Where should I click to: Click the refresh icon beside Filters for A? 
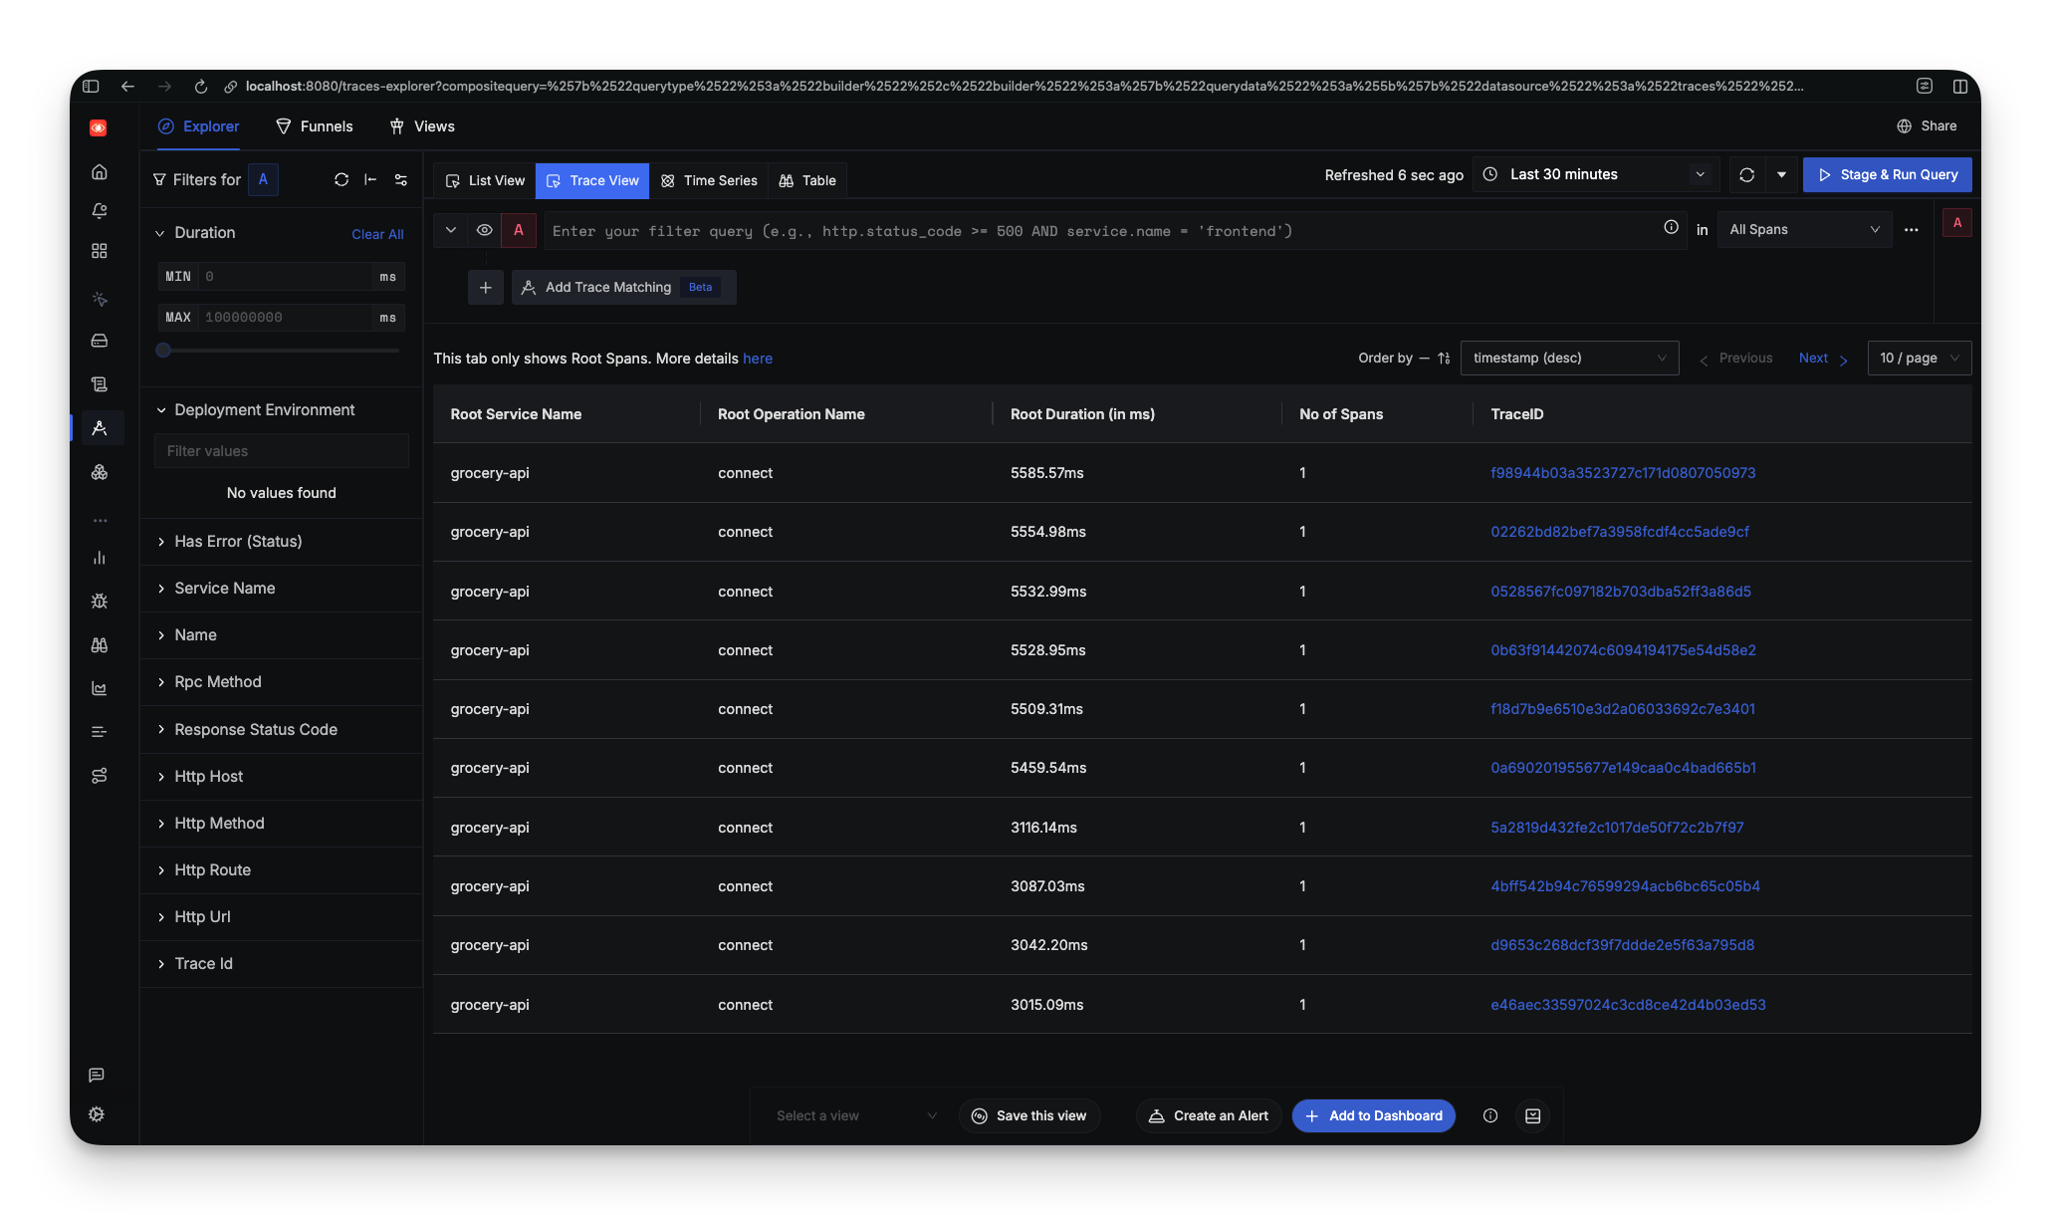click(x=342, y=179)
